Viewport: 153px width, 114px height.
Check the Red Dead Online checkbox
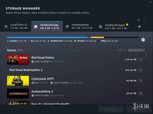141,59
